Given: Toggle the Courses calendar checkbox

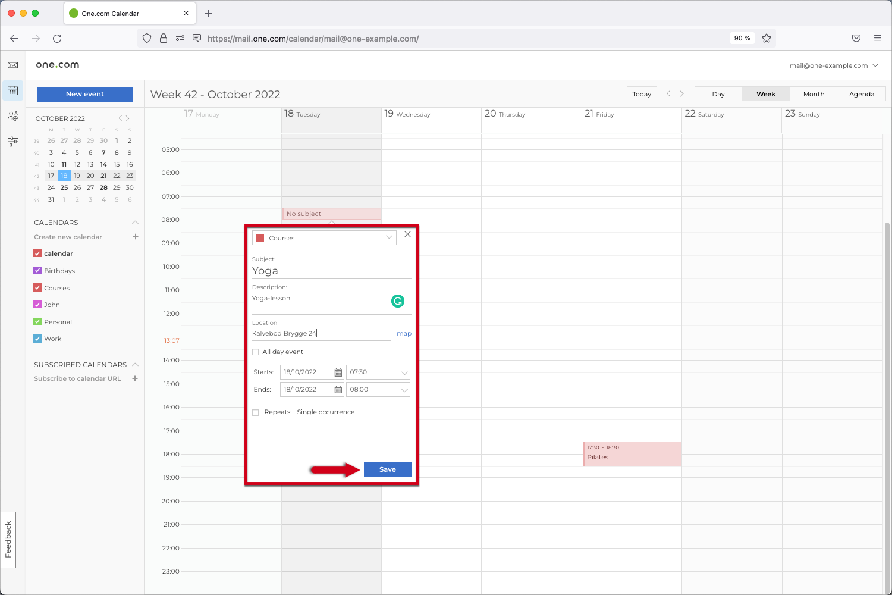Looking at the screenshot, I should [x=37, y=288].
